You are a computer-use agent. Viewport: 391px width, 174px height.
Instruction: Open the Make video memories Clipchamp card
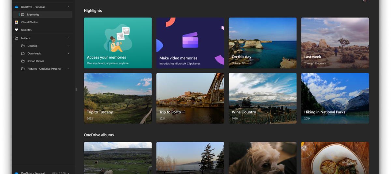190,43
